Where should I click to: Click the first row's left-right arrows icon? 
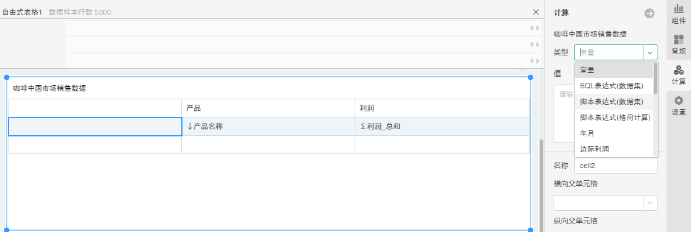534,27
